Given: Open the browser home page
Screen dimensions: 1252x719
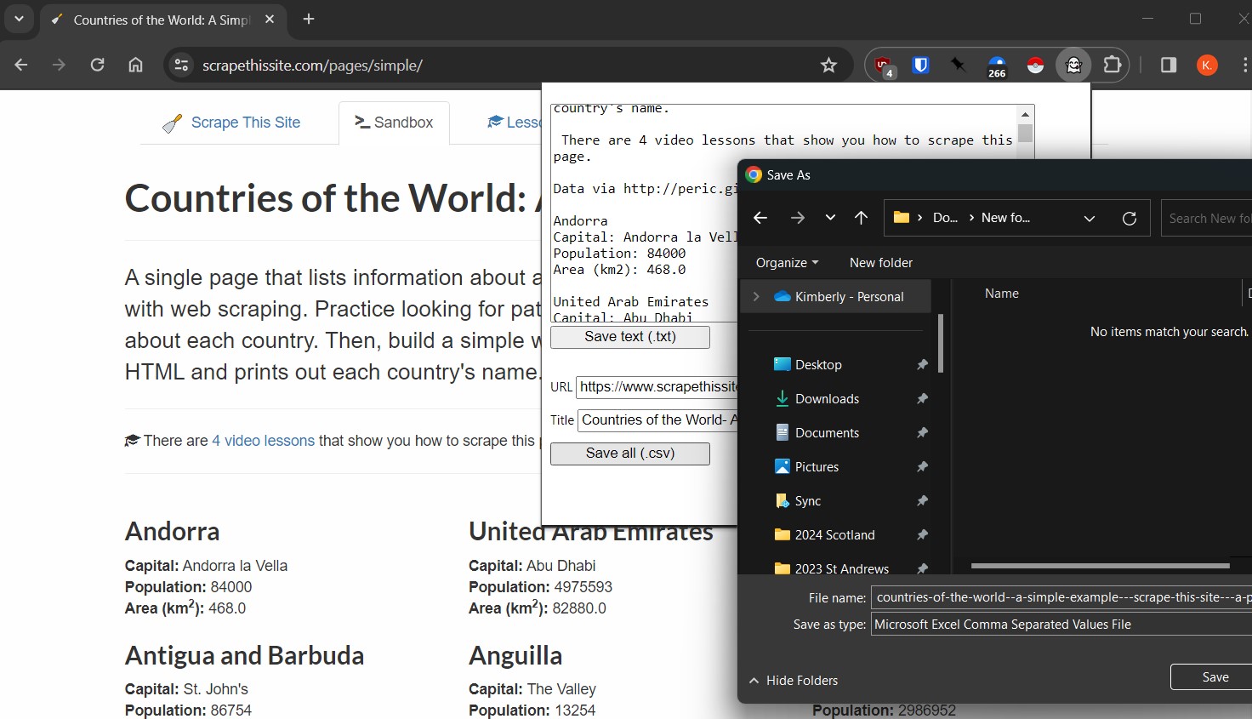Looking at the screenshot, I should pyautogui.click(x=135, y=65).
